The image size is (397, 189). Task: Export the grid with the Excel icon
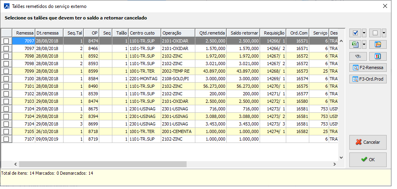[x=355, y=44]
